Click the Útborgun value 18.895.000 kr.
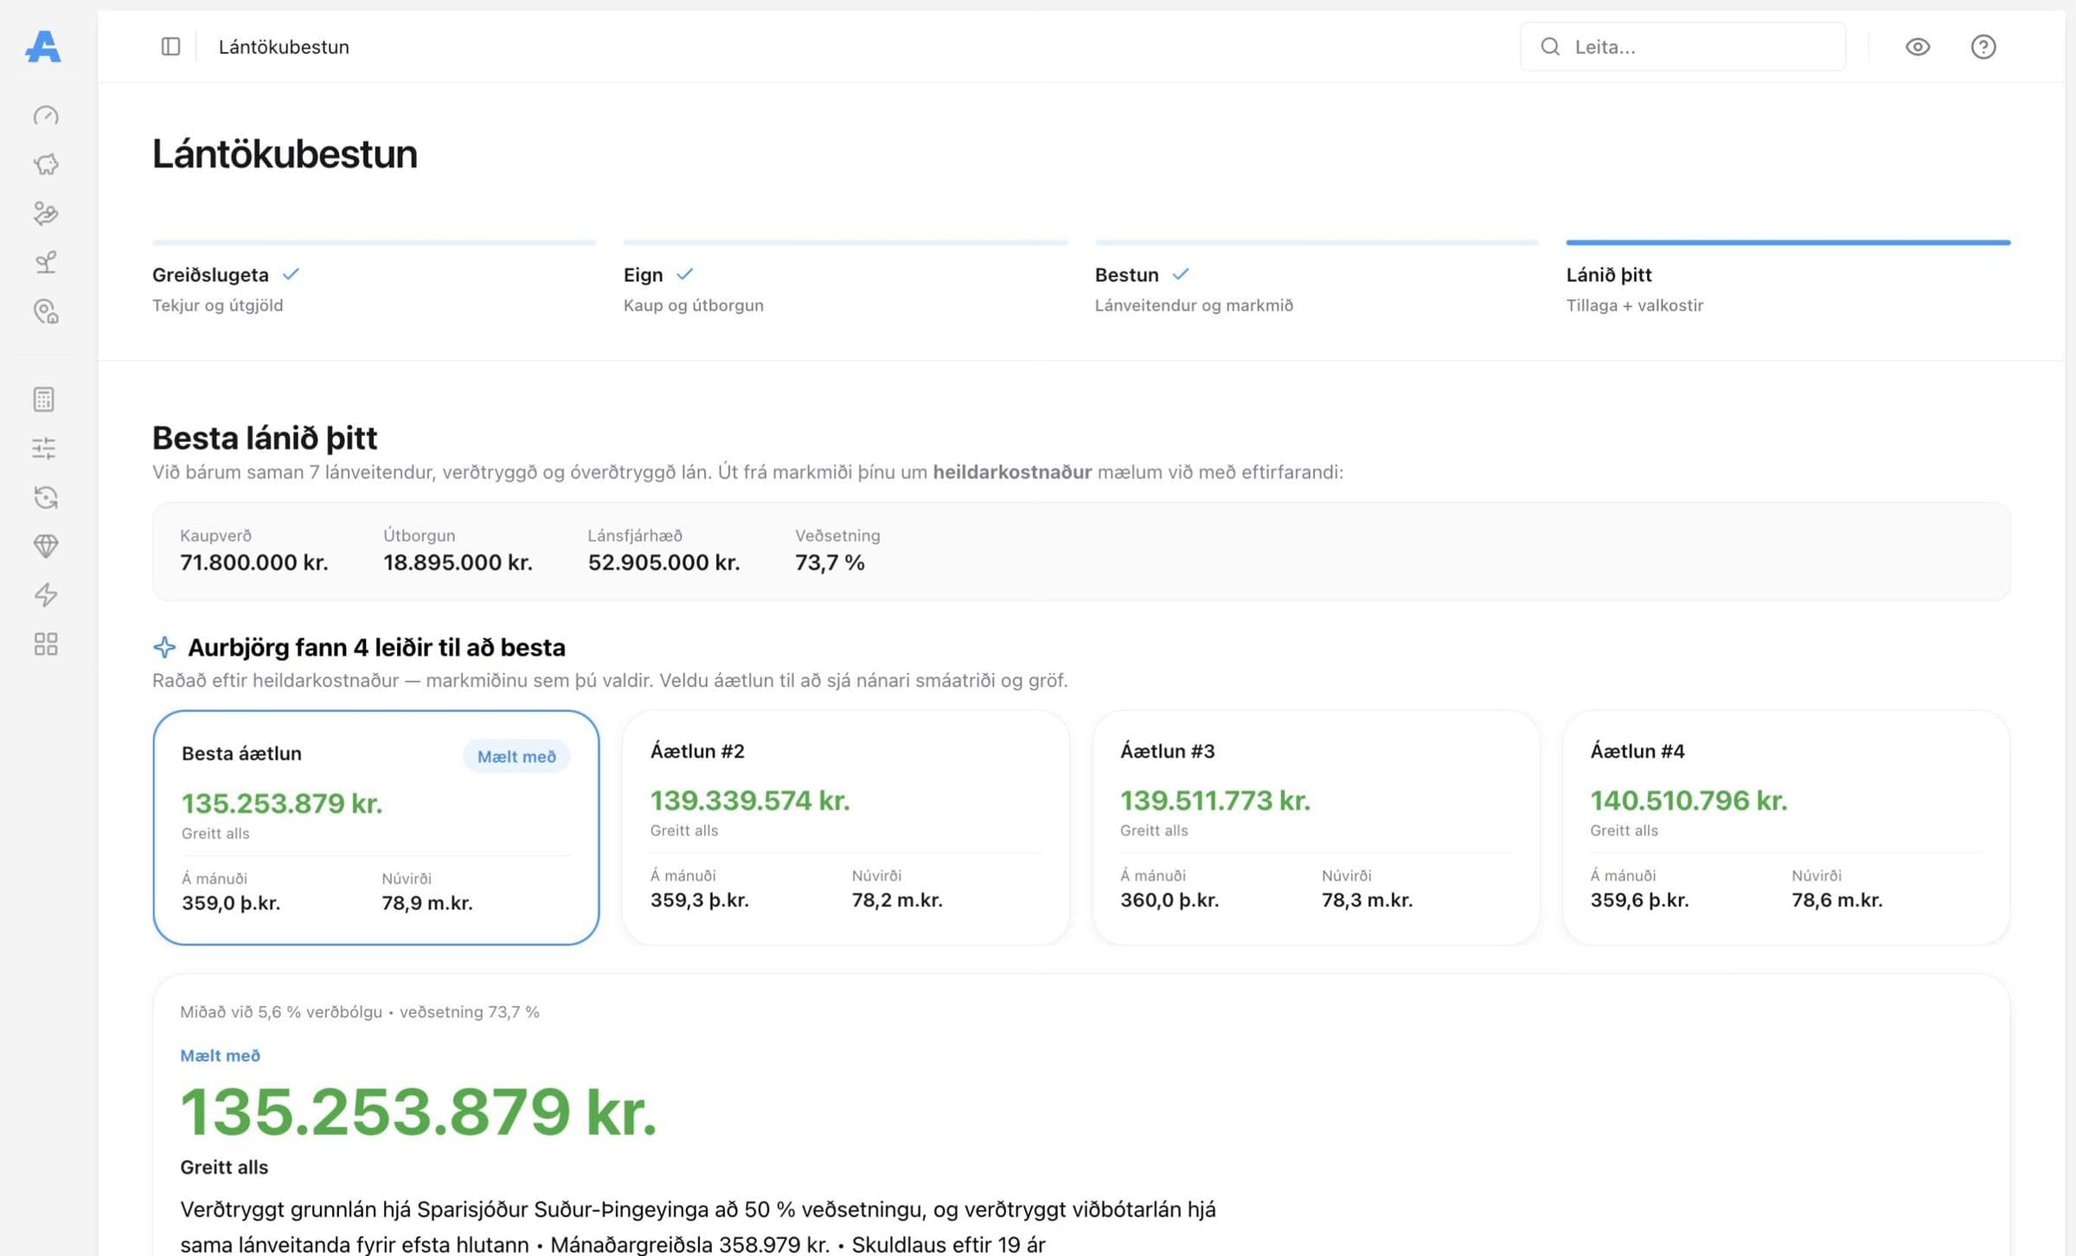This screenshot has height=1256, width=2076. [458, 562]
